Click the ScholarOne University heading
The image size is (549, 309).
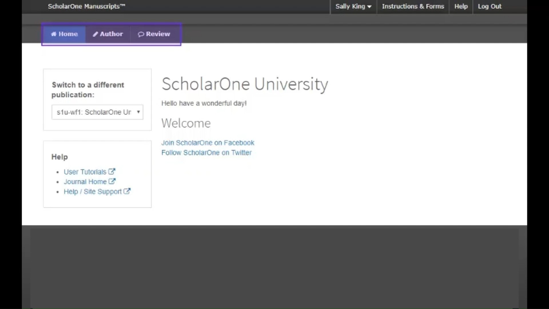tap(245, 84)
